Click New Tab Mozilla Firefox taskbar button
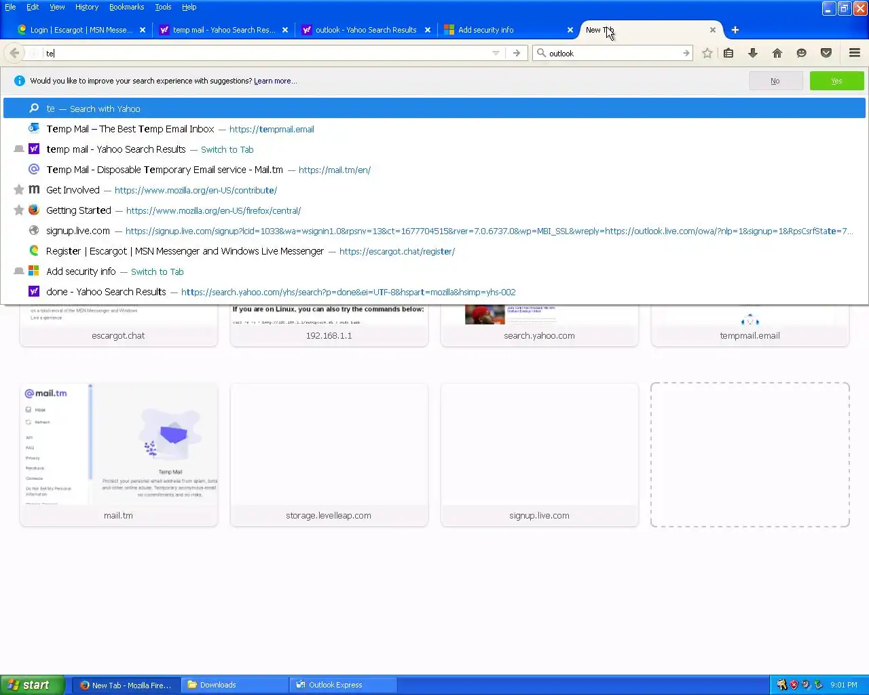The width and height of the screenshot is (869, 695). click(126, 685)
